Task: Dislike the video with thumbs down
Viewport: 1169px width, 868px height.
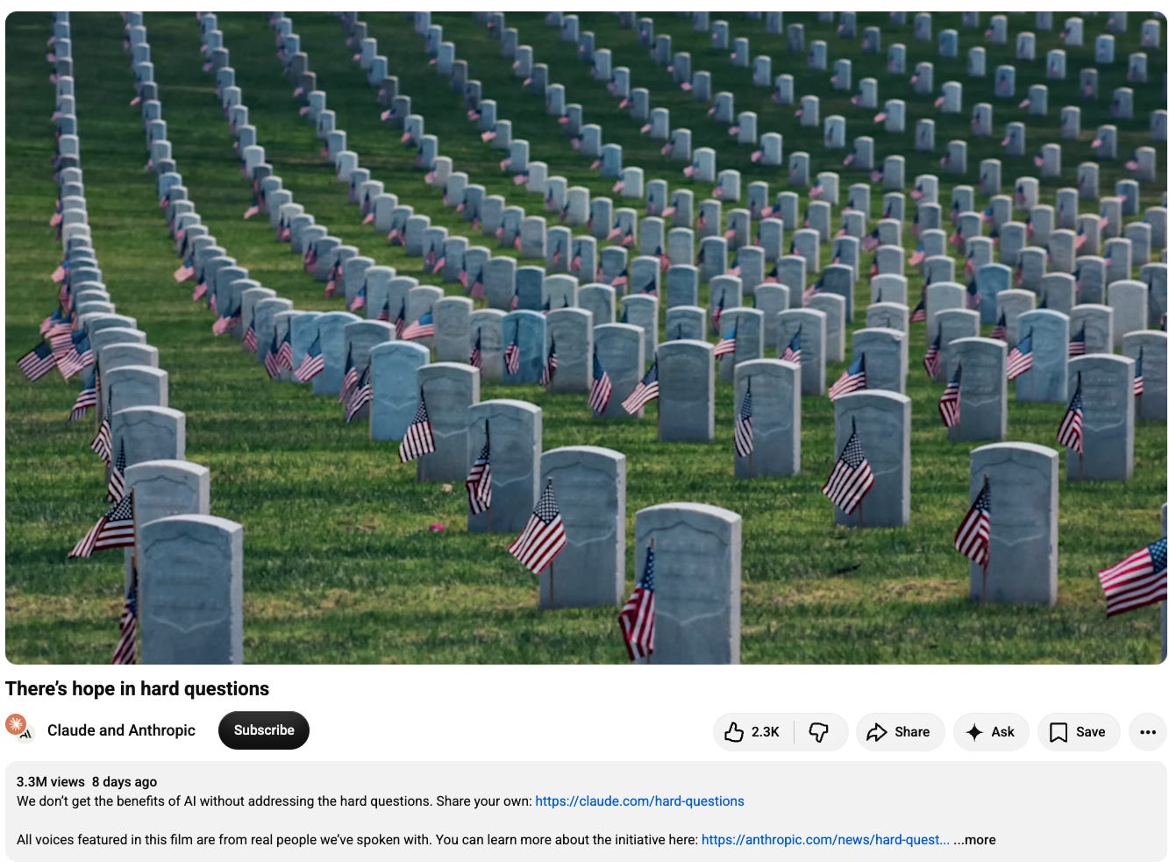Action: pyautogui.click(x=820, y=732)
